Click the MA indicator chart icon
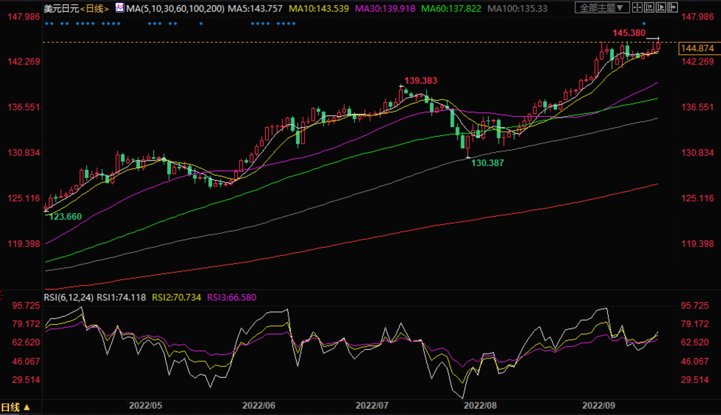Screen dimensions: 721x415 [x=120, y=7]
